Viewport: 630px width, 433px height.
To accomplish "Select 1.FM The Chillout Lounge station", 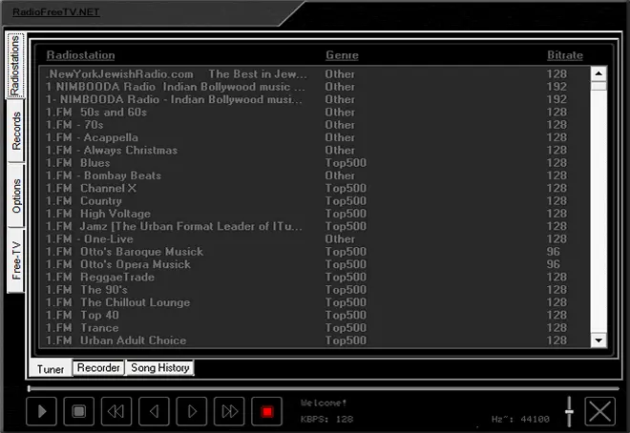I will (x=315, y=302).
